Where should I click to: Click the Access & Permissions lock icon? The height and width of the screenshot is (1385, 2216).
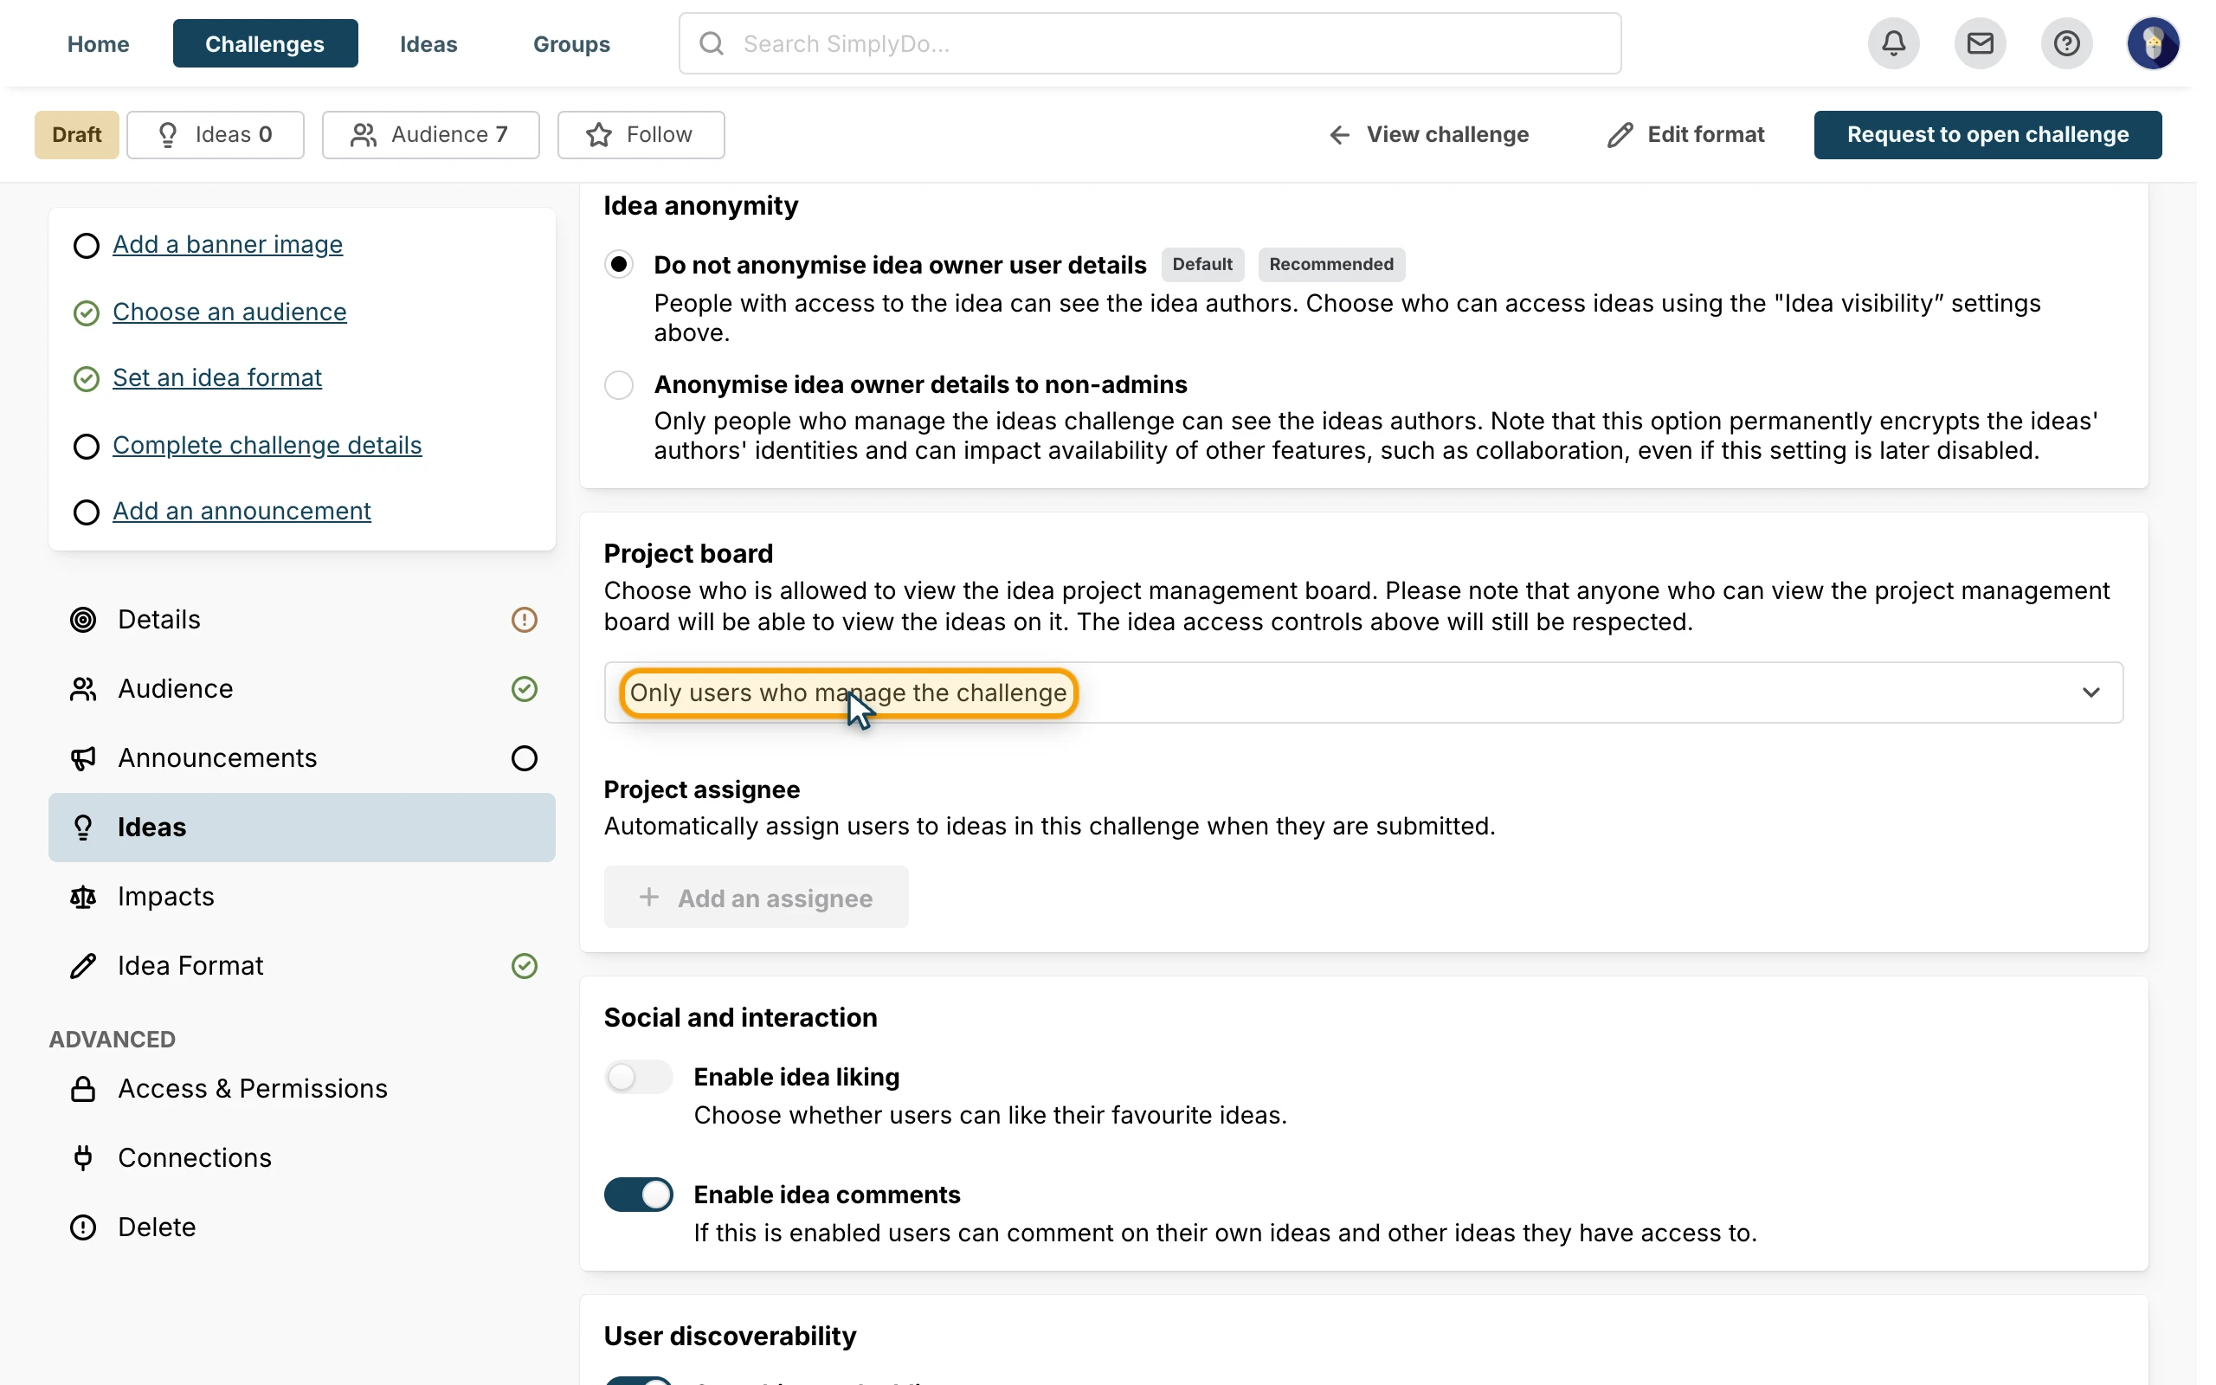coord(83,1089)
